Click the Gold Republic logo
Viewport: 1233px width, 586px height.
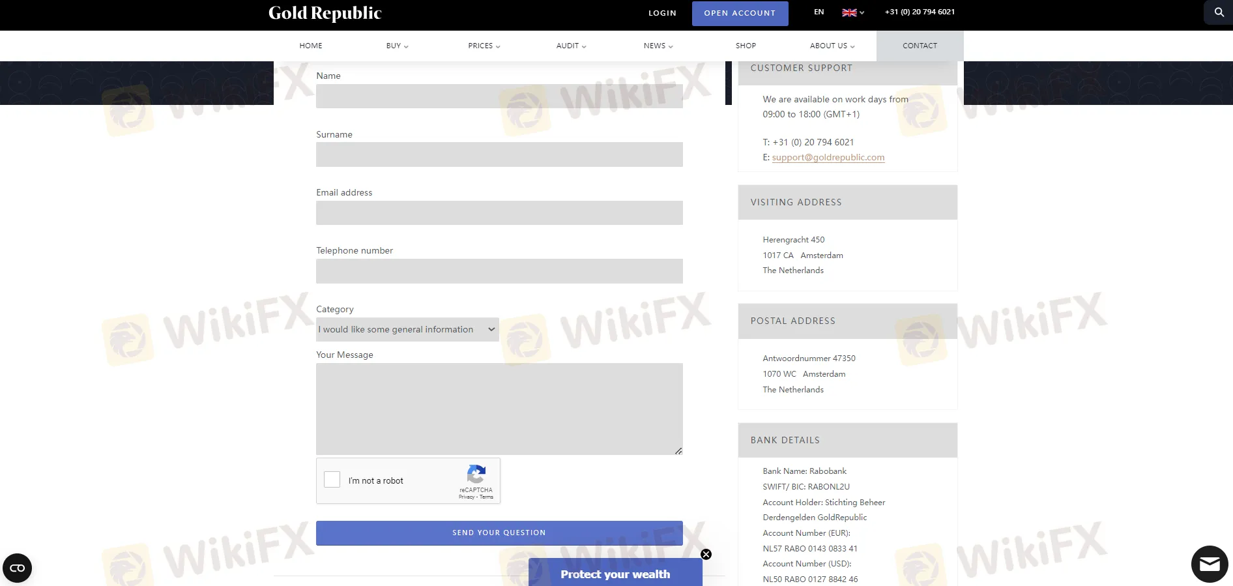coord(325,13)
